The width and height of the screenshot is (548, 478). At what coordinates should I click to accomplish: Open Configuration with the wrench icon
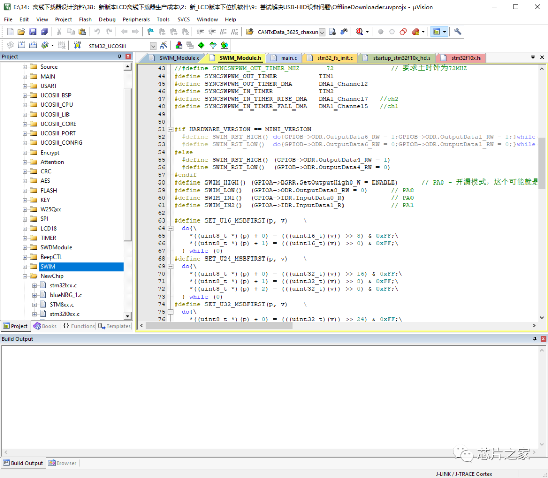458,32
